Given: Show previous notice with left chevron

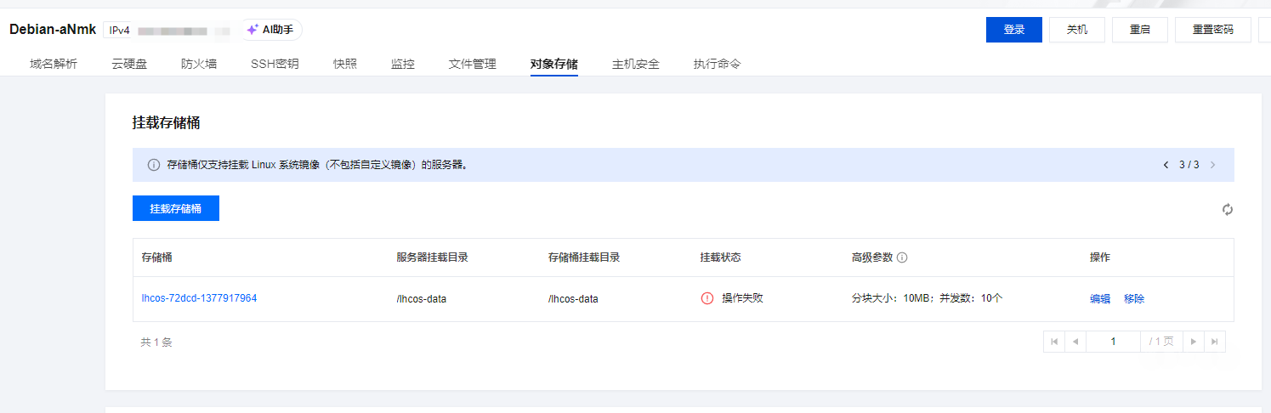Looking at the screenshot, I should pos(1166,165).
